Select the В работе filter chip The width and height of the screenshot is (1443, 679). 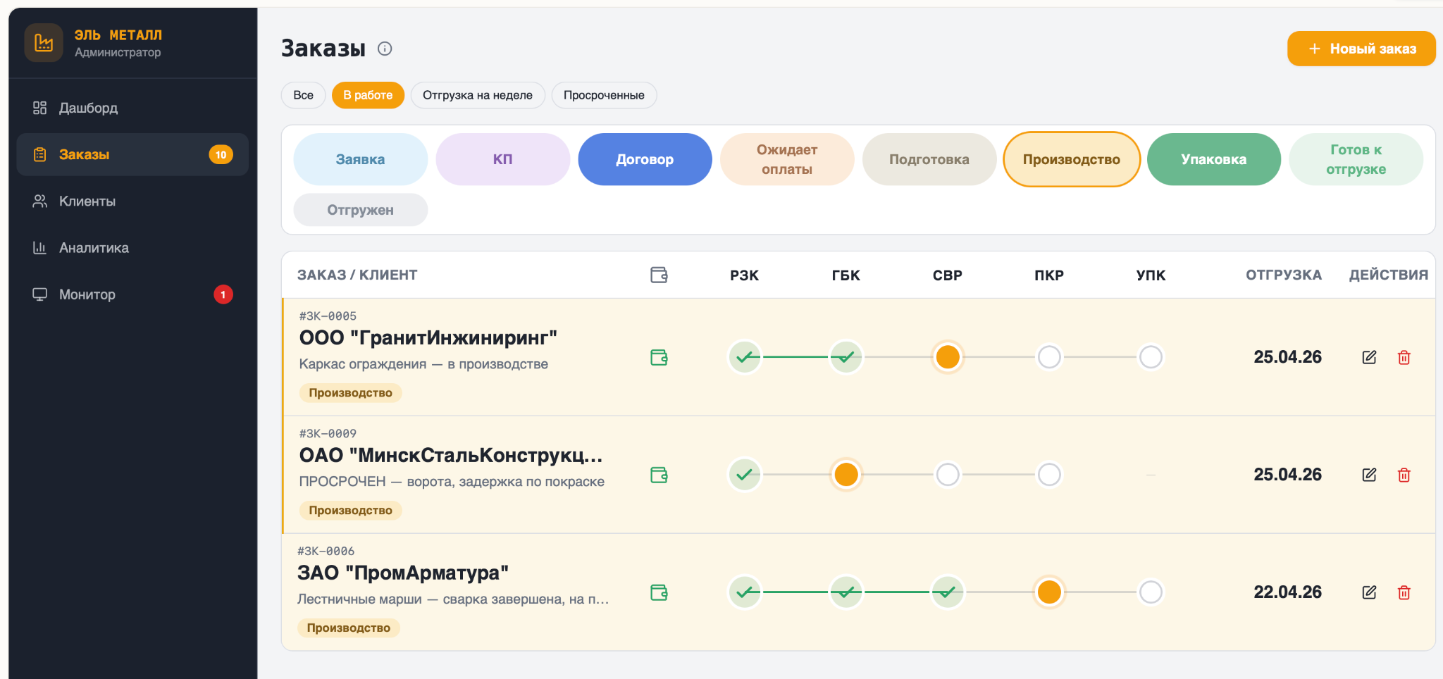pyautogui.click(x=368, y=95)
